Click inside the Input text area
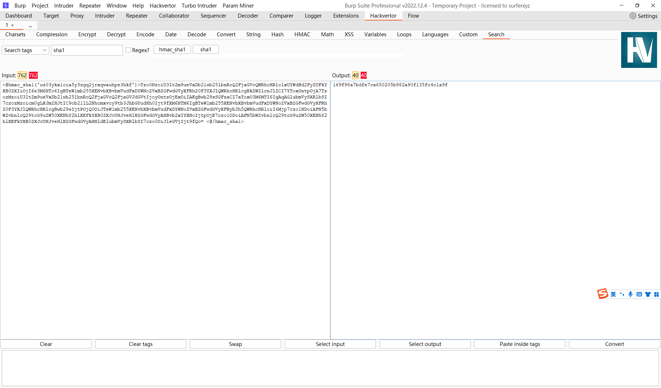Screen dimensions: 661x388 click(x=165, y=210)
